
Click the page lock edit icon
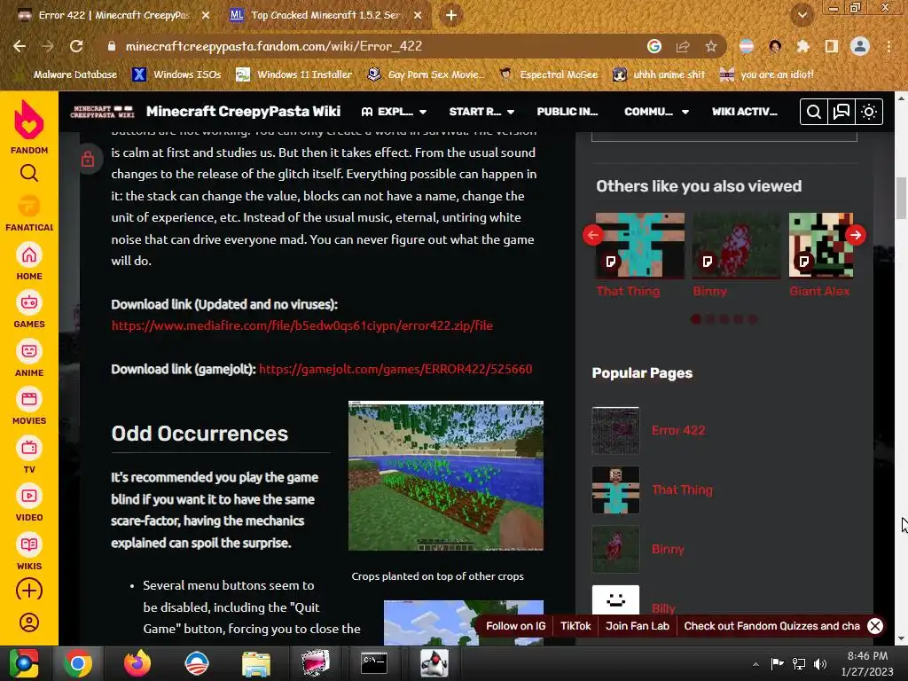[88, 158]
